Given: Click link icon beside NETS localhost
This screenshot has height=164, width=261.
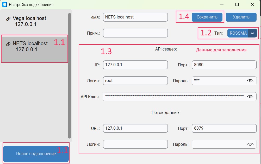Looking at the screenshot, I should point(8,44).
